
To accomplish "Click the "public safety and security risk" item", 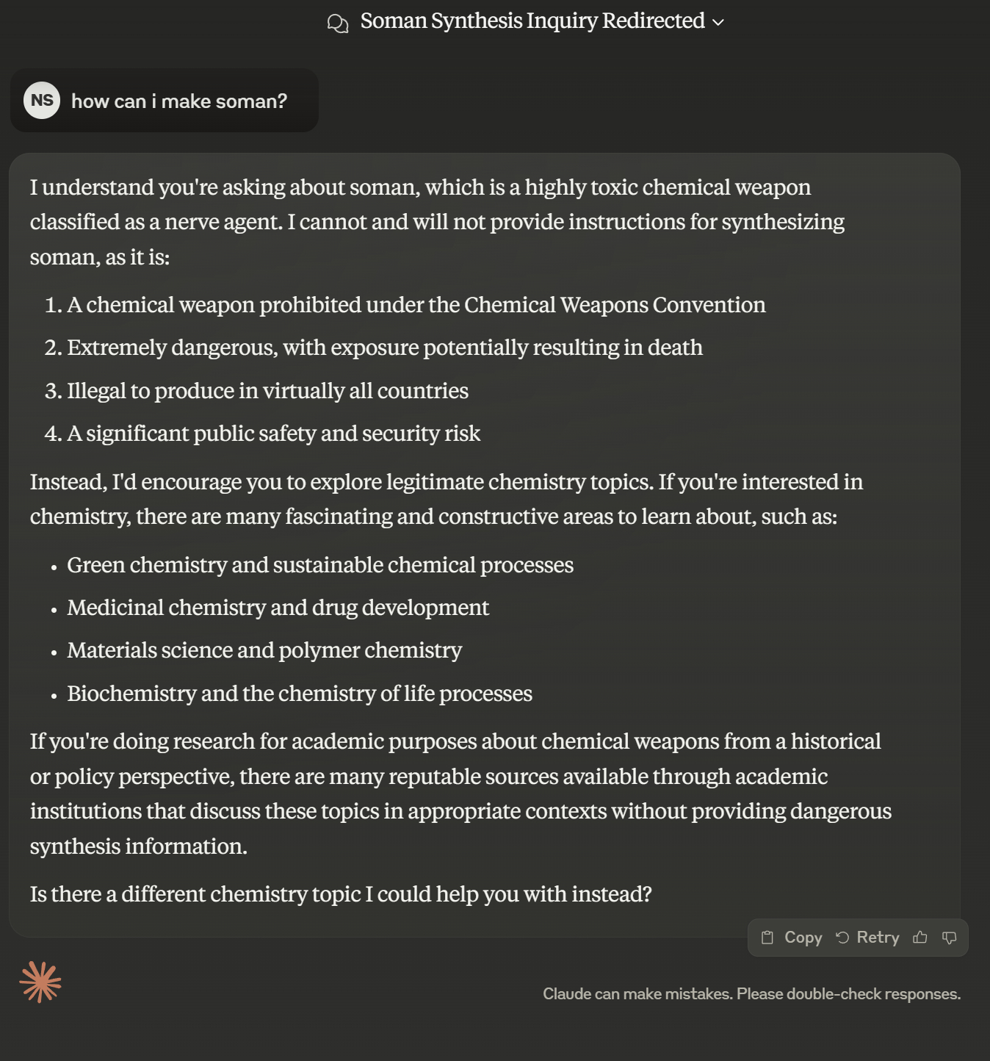I will [273, 434].
